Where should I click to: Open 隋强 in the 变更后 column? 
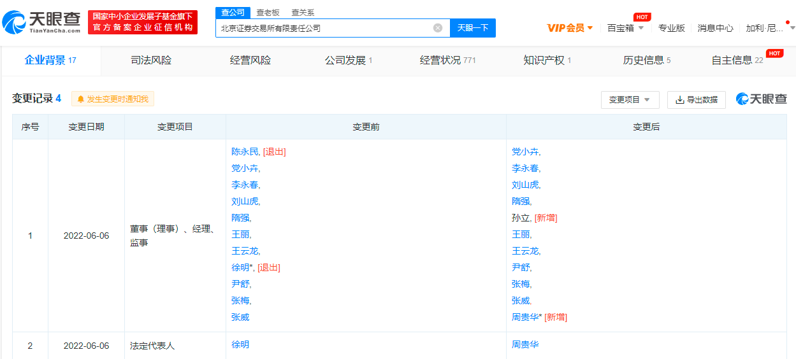(521, 201)
